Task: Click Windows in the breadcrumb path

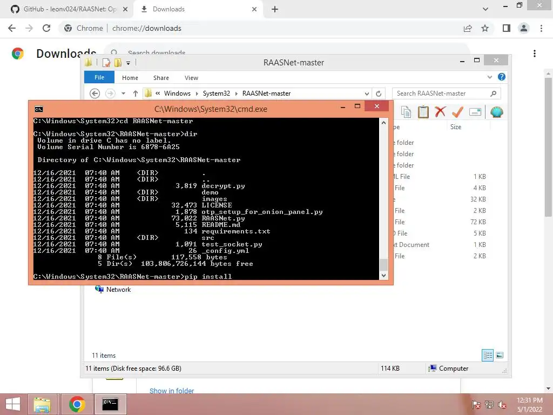Action: (177, 93)
